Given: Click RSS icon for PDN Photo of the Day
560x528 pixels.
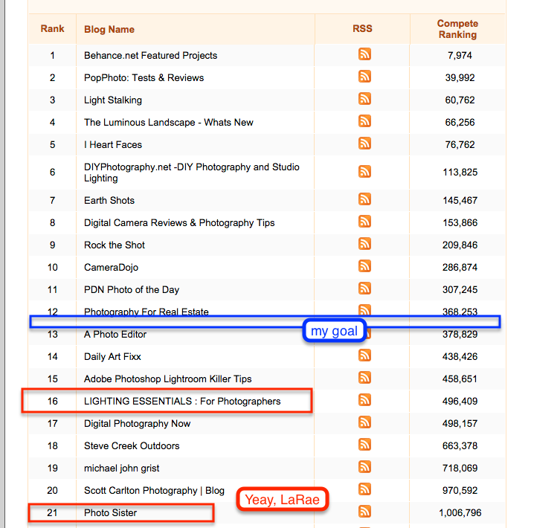Looking at the screenshot, I should coord(364,289).
